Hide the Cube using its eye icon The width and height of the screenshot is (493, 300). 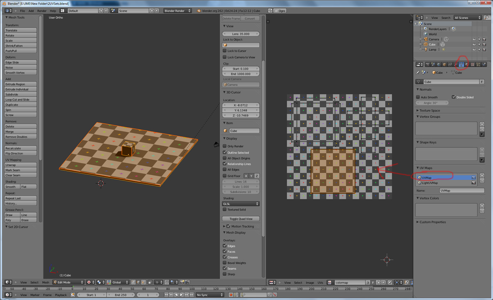tap(474, 44)
